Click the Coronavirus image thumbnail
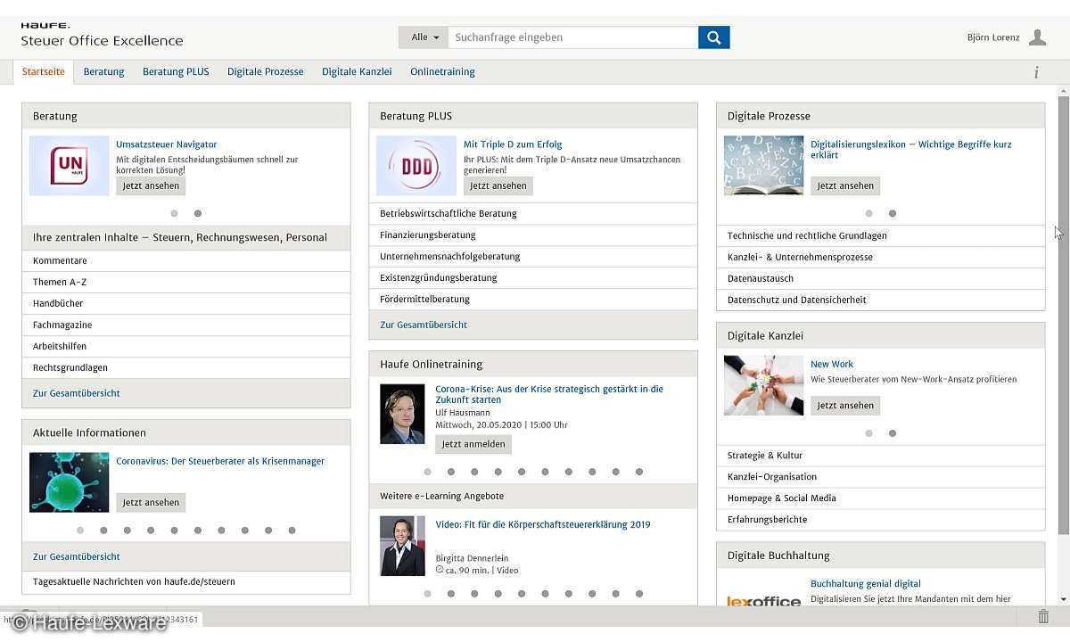This screenshot has height=642, width=1070. pos(70,482)
